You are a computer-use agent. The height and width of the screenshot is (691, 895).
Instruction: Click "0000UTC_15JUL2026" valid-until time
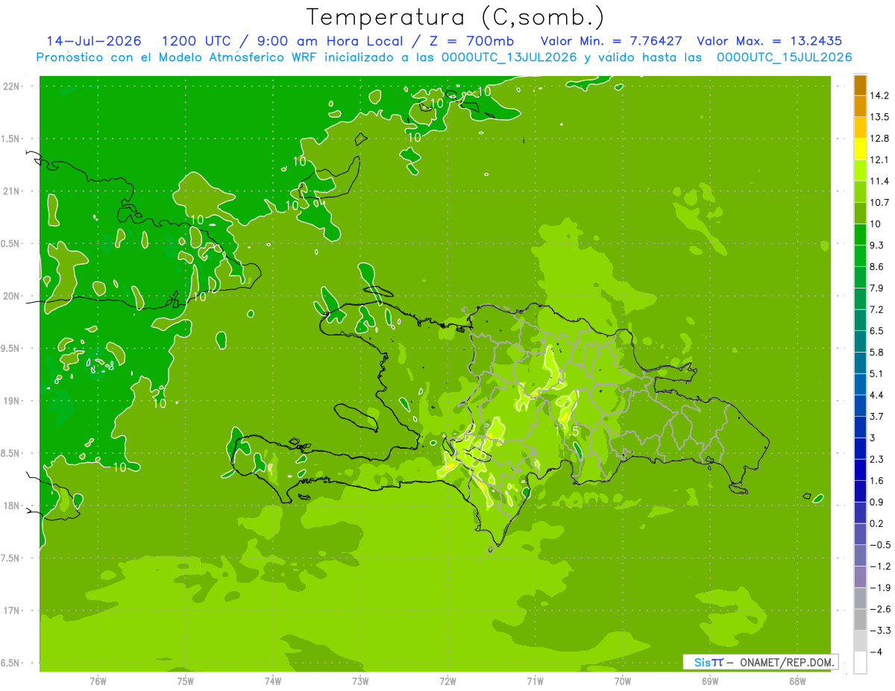coord(784,57)
